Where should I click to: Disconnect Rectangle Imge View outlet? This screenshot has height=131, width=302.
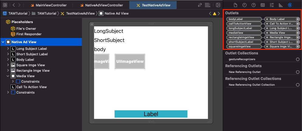(267, 37)
